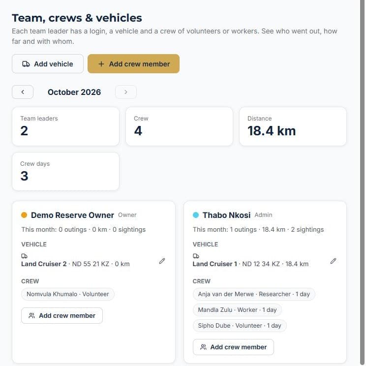Image resolution: width=366 pixels, height=366 pixels.
Task: Click orange dot beside Demo Reserve Owner
Action: tap(24, 215)
